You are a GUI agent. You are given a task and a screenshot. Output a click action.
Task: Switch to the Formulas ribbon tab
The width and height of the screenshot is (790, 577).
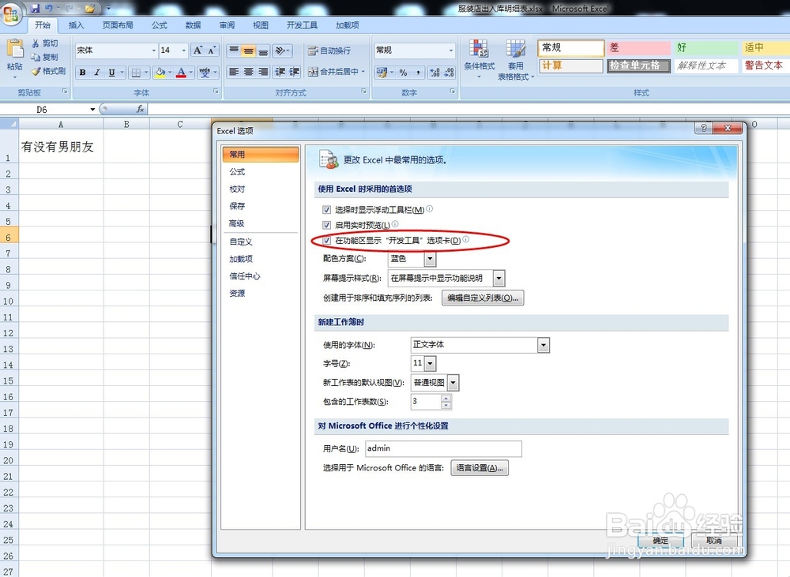[160, 25]
